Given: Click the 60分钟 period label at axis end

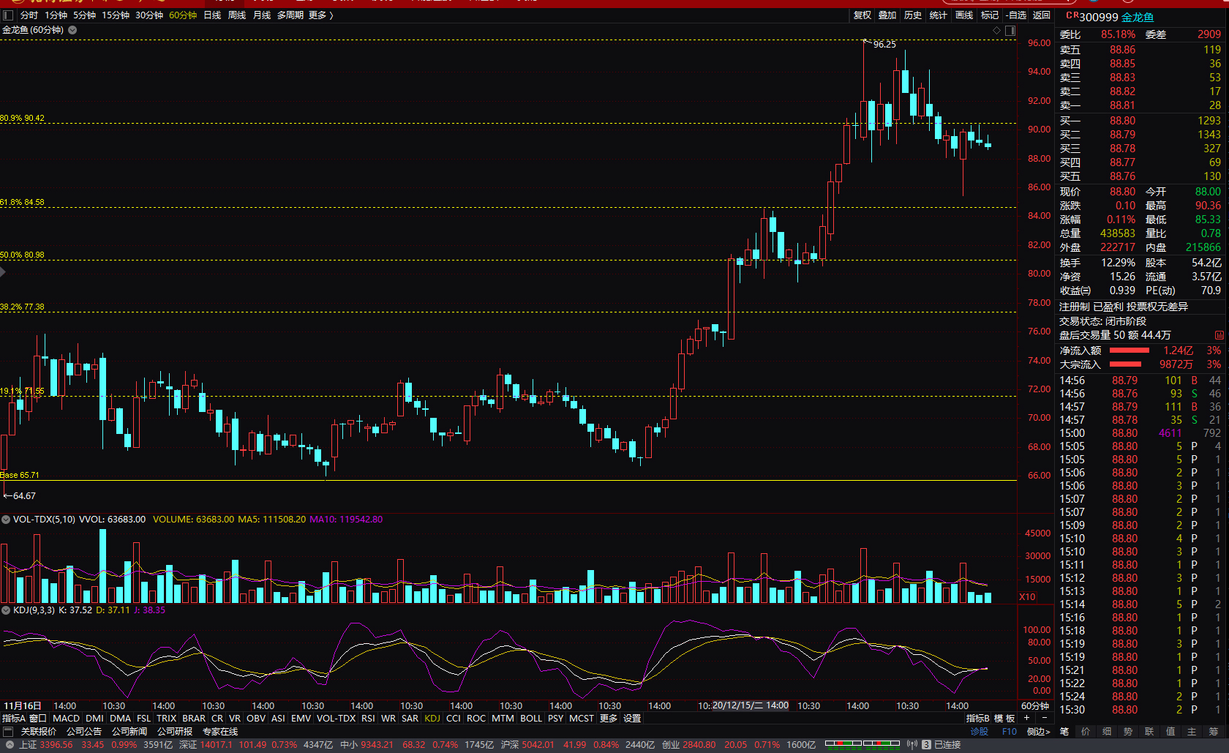Looking at the screenshot, I should [x=1035, y=706].
